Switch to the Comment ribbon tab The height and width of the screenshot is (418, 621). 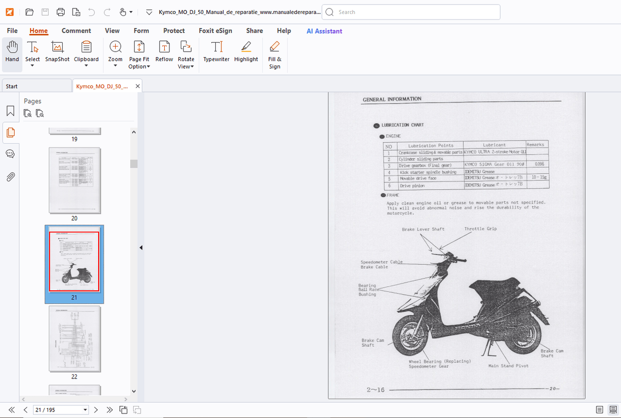(x=76, y=31)
